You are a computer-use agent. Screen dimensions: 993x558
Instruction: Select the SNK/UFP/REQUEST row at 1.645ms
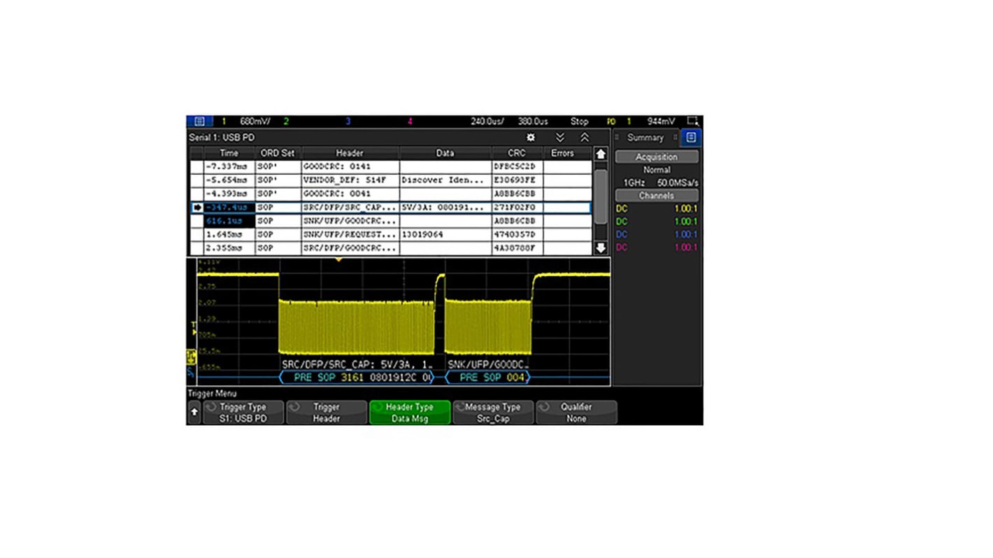point(391,234)
